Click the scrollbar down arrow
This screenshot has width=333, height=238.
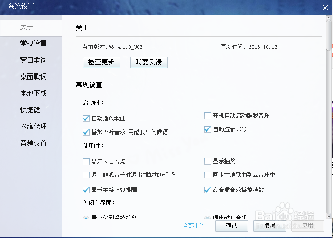tap(329, 217)
